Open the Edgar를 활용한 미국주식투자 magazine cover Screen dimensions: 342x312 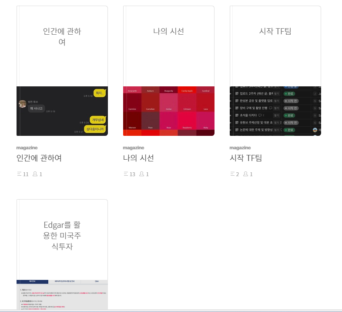[x=62, y=254]
